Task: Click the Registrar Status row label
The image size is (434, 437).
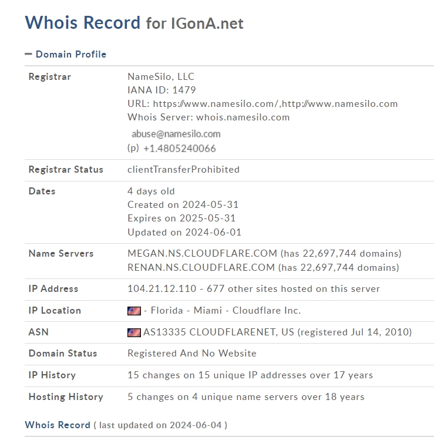Action: coord(66,169)
